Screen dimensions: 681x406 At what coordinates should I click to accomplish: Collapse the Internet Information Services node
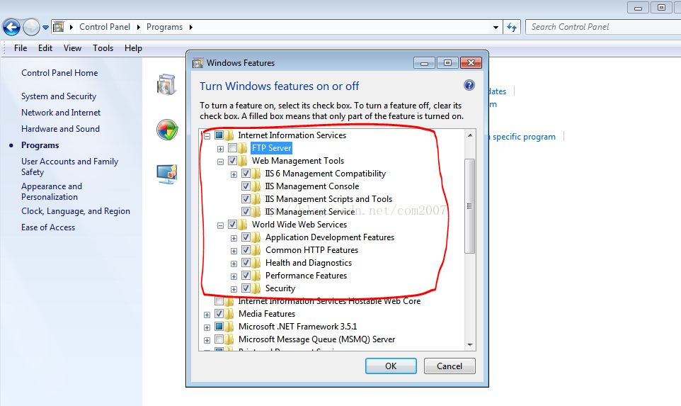pos(207,136)
